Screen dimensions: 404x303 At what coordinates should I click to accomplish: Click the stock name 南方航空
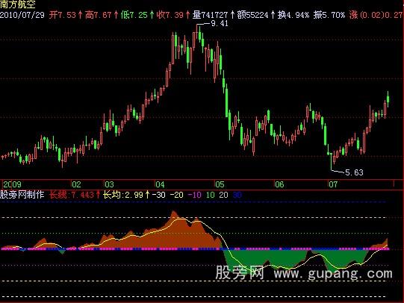(18, 4)
